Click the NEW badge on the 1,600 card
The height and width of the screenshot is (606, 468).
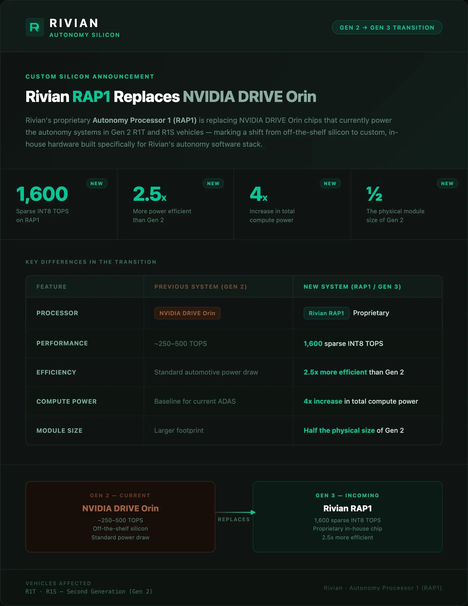pos(96,183)
